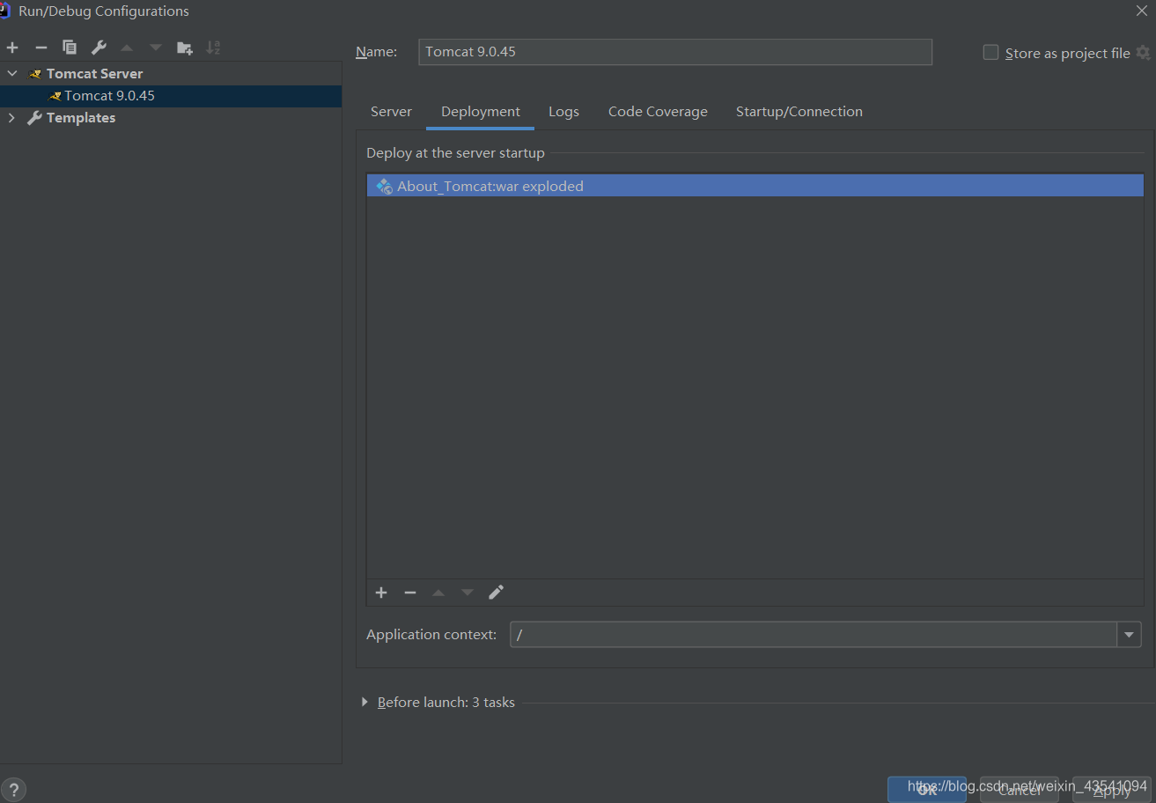Move deployment artifact down

[468, 593]
